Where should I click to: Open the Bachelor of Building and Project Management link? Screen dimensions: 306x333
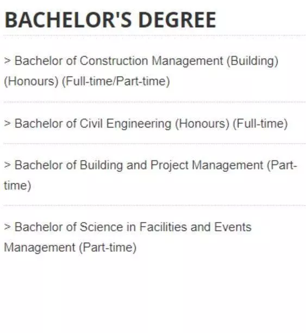click(151, 175)
